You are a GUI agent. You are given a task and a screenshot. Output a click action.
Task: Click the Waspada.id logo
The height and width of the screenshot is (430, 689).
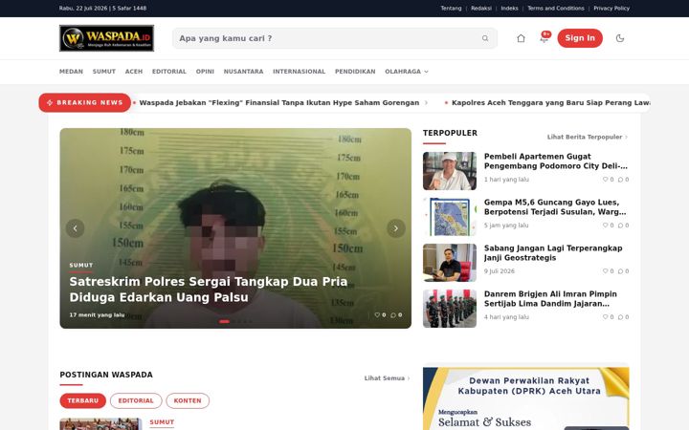tap(107, 38)
